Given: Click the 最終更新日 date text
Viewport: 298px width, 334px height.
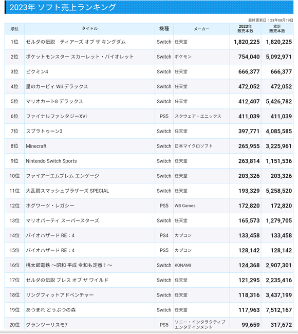Looking at the screenshot, I should [271, 20].
